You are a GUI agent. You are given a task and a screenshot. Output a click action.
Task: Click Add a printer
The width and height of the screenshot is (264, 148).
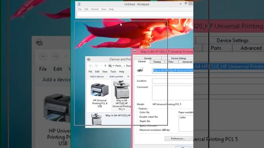pyautogui.click(x=116, y=76)
